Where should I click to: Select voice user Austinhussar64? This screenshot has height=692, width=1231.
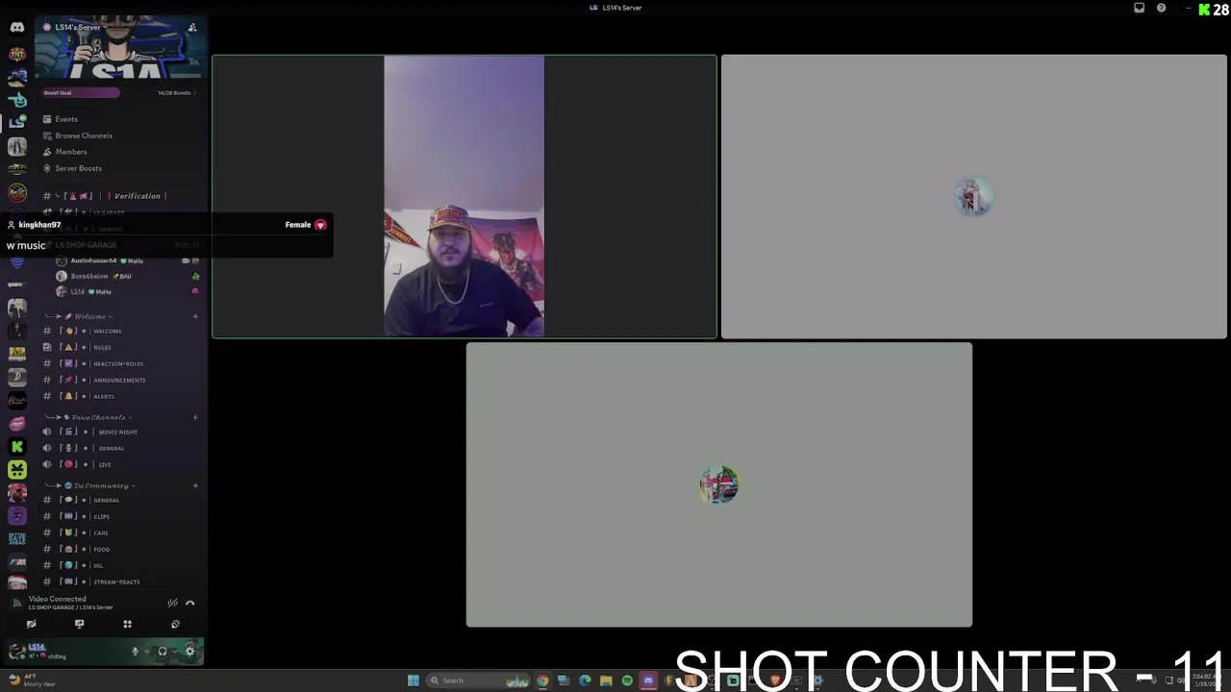[x=126, y=260]
